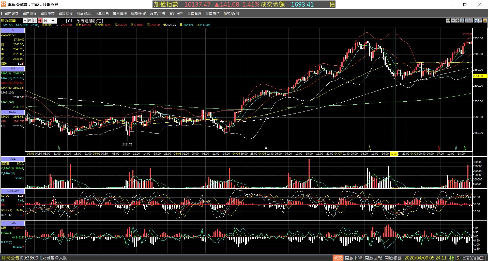488x261 pixels.
Task: Click the K panel header
Action: tap(13, 30)
